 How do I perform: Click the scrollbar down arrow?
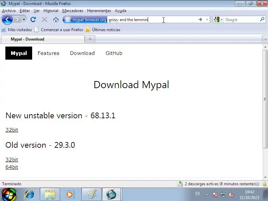click(265, 178)
